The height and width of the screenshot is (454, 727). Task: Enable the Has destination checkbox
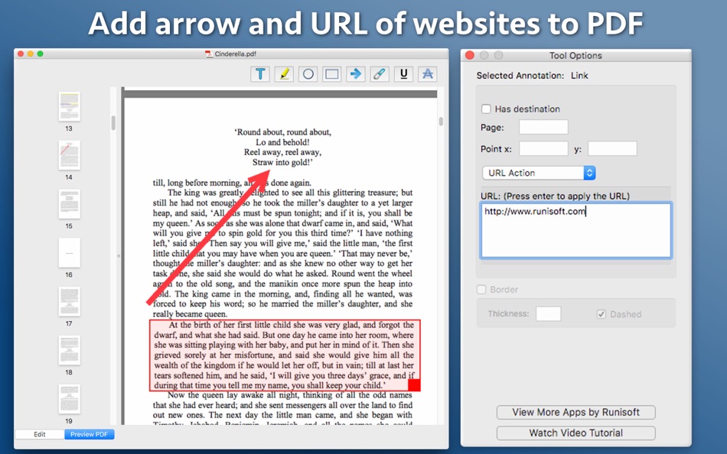(x=486, y=109)
